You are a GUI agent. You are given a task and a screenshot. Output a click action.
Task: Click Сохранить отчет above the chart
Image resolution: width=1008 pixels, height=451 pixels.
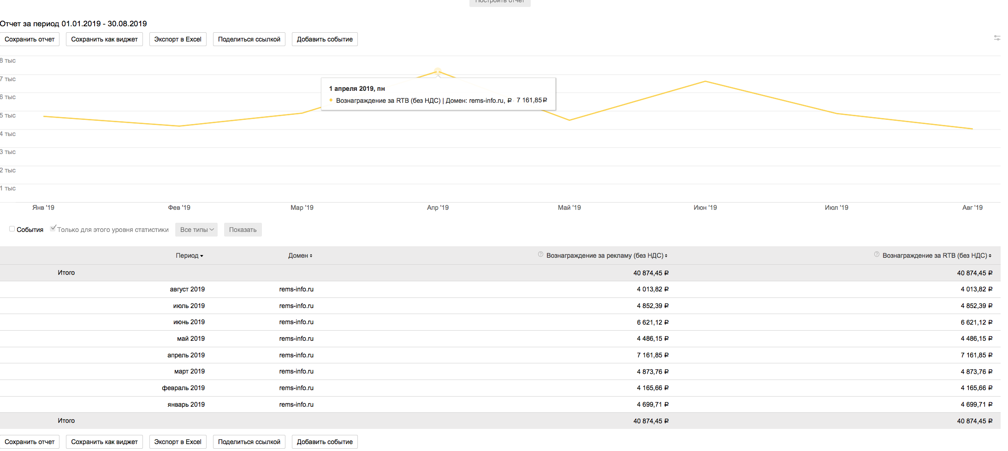30,39
